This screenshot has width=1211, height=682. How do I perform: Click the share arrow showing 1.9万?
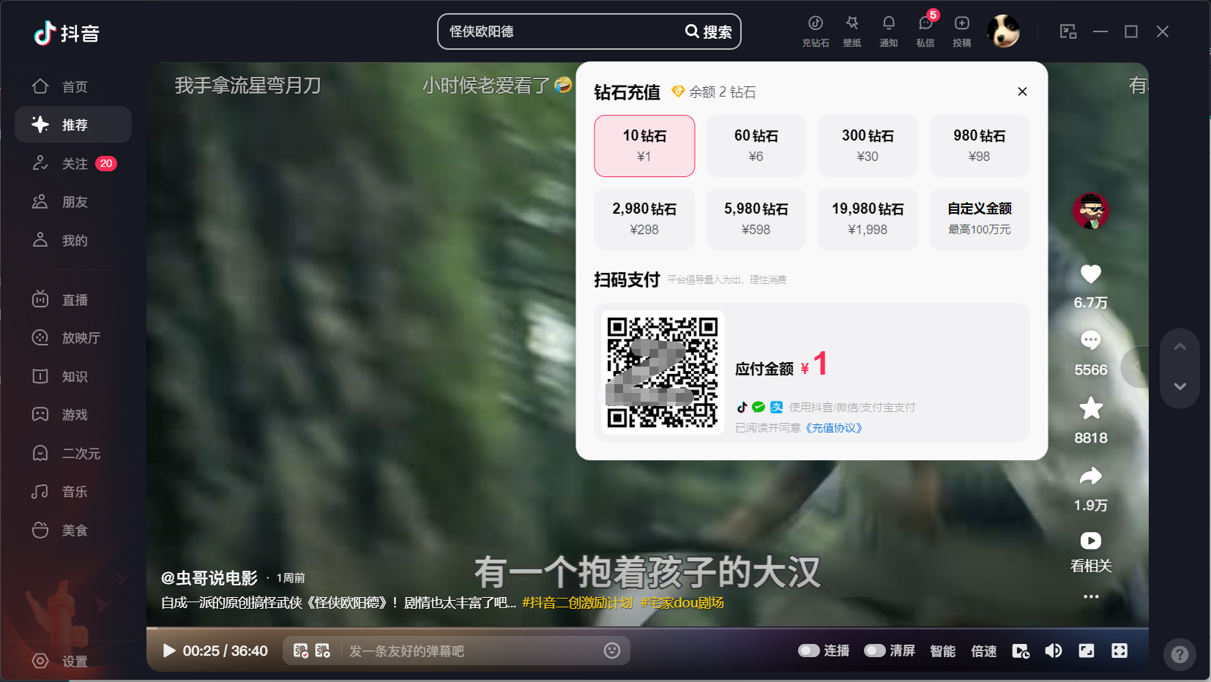(x=1090, y=477)
